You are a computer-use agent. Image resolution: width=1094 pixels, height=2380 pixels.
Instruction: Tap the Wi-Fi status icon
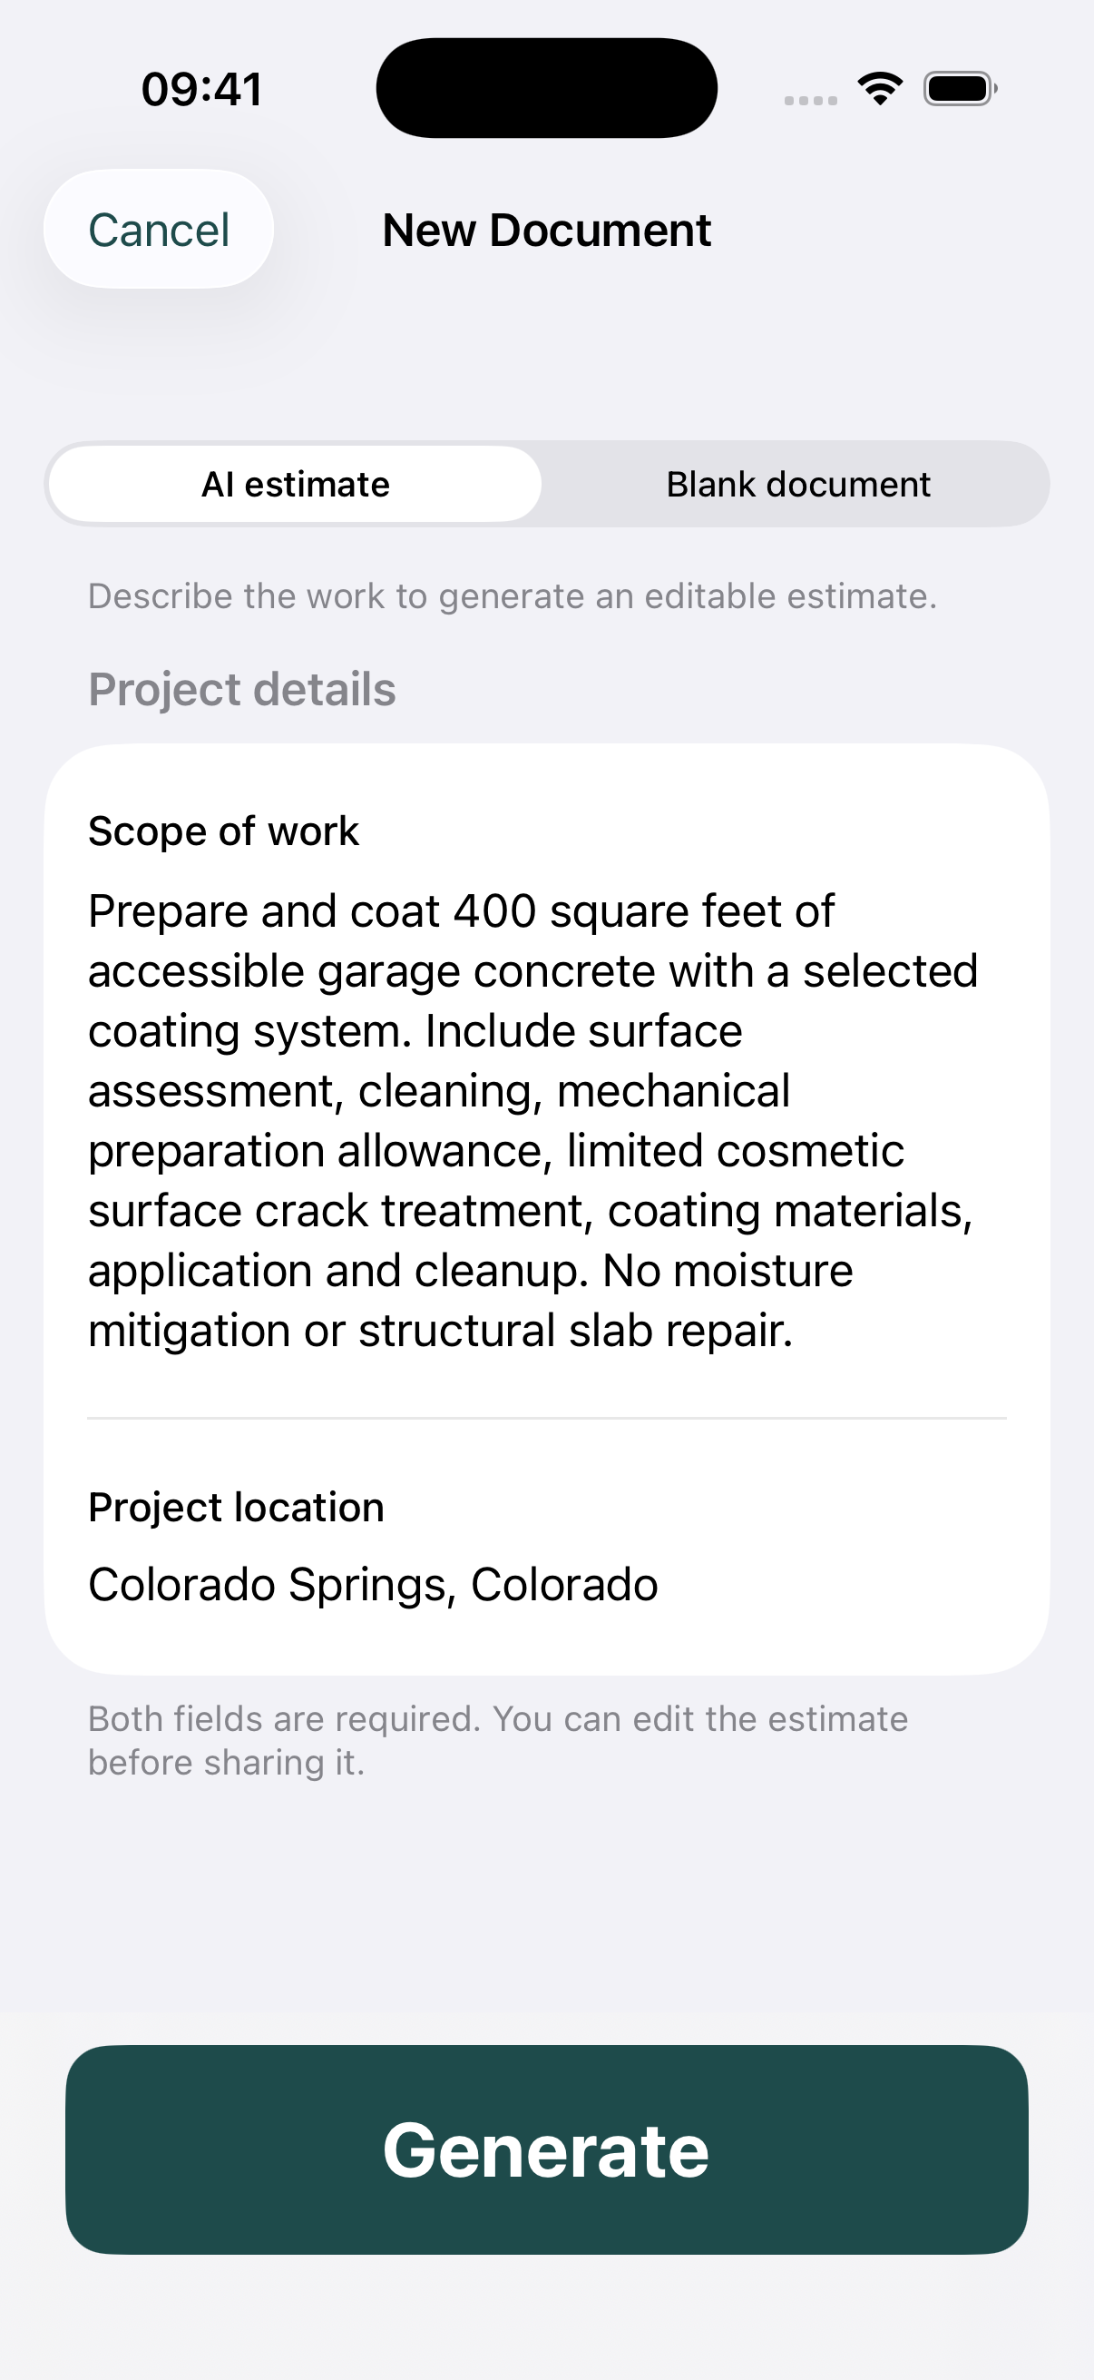click(880, 89)
